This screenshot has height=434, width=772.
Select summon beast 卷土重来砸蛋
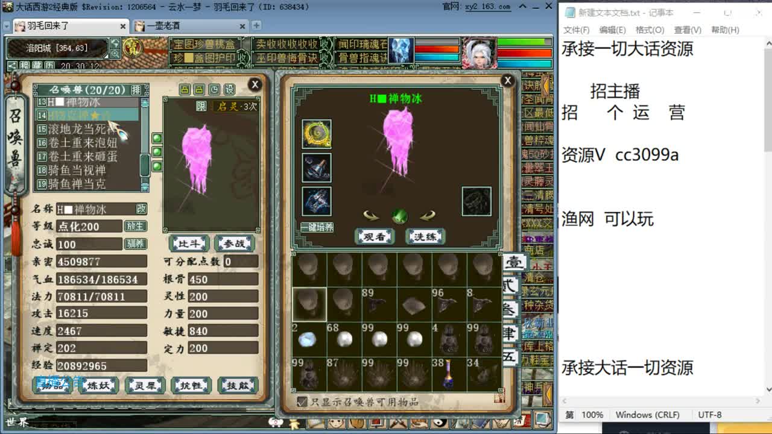point(81,157)
